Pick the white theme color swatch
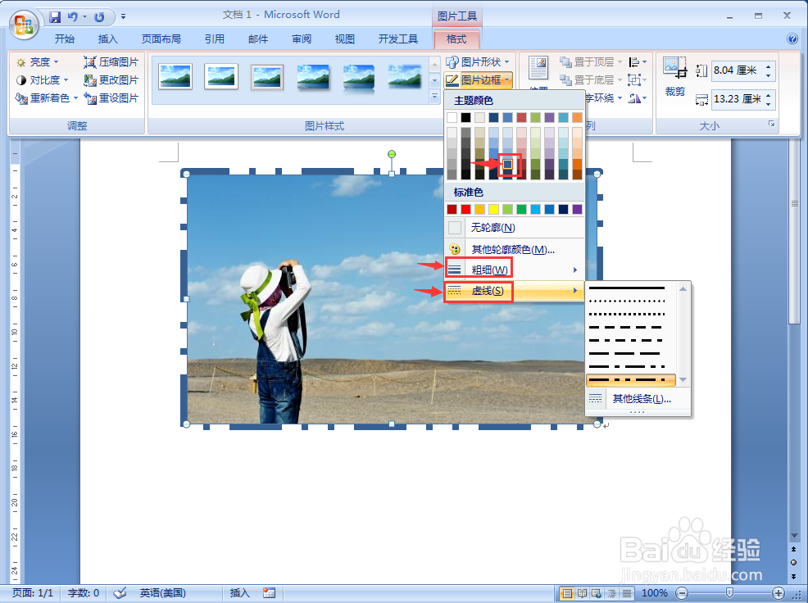 452,117
